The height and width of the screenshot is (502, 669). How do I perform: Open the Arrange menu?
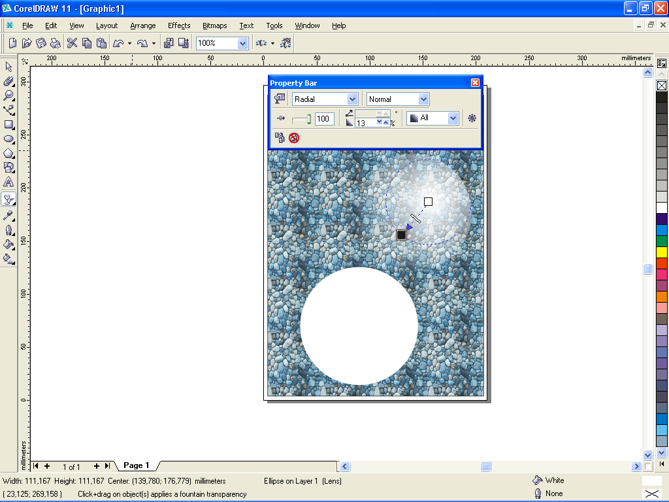click(x=143, y=25)
